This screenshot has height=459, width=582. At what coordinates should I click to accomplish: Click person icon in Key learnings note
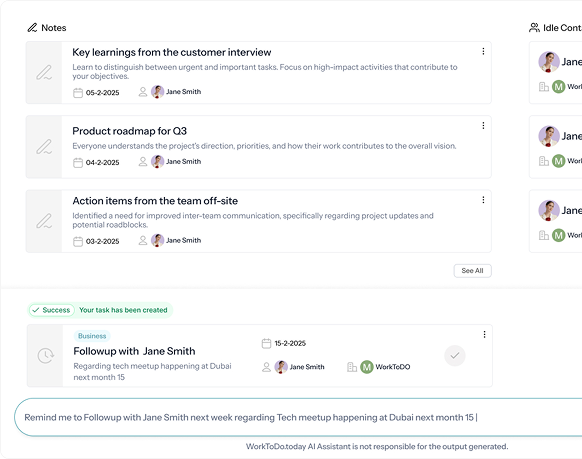143,92
